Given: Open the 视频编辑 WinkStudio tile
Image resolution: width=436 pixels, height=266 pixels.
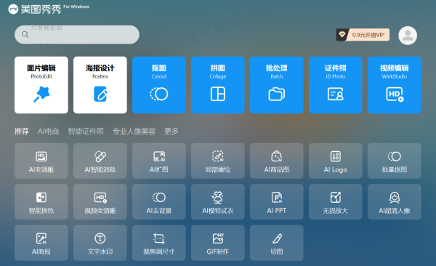Looking at the screenshot, I should click(x=395, y=85).
